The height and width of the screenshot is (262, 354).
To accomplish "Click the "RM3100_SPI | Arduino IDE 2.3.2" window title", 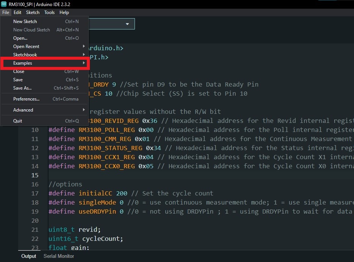I will 39,4.
